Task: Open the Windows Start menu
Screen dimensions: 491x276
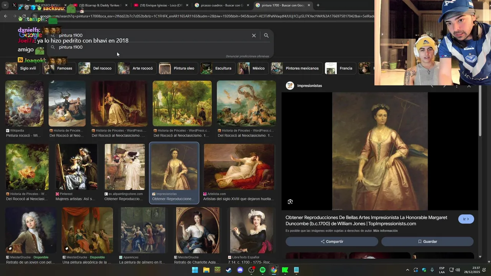Action: (195, 270)
